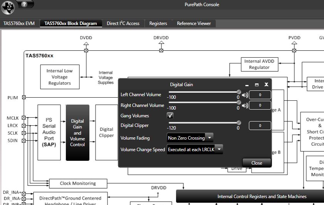Click the DVDD supply pin box
This screenshot has width=324, height=205.
86,50
